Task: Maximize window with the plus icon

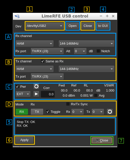Action: [x=107, y=16]
